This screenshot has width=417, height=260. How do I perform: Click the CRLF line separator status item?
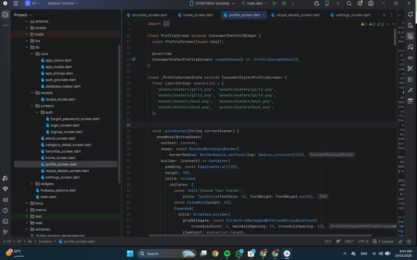tap(349, 241)
